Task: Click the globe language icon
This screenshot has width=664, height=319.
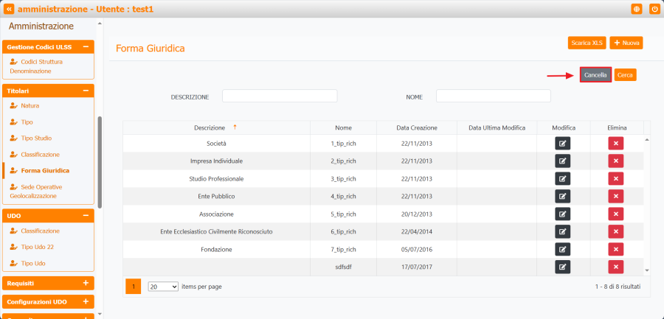Action: [x=637, y=9]
